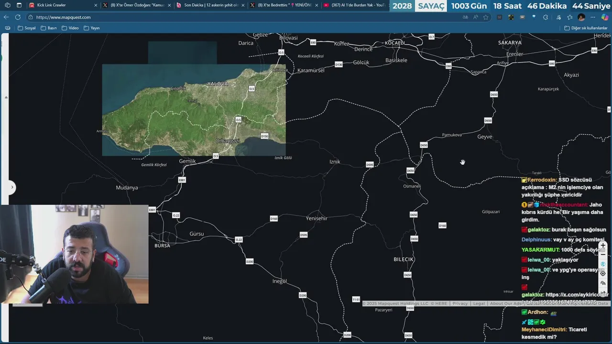Viewport: 612px width, 344px height.
Task: Open the tab actions menu icon
Action: [x=19, y=5]
